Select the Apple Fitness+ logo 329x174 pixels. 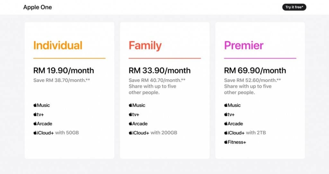coord(235,142)
